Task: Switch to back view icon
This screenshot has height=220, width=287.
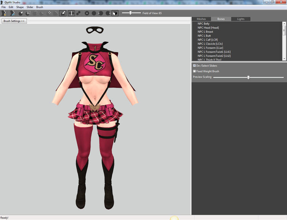Action: 94,13
